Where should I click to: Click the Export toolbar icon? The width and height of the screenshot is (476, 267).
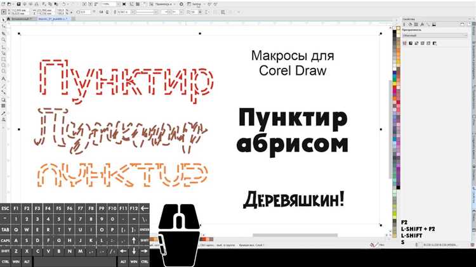(91, 4)
